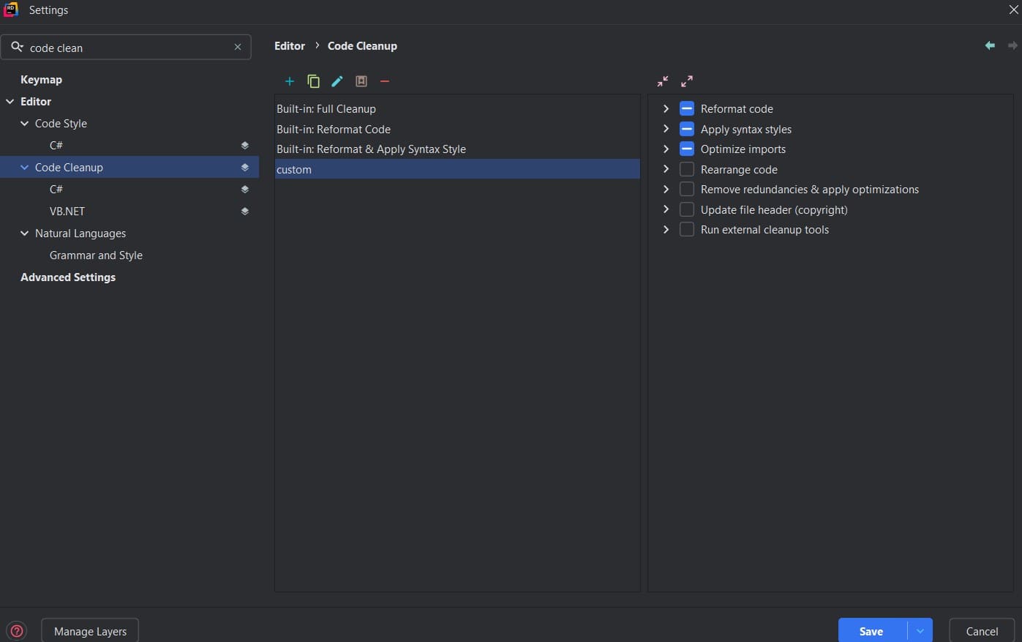The height and width of the screenshot is (642, 1022).
Task: Clear the settings search field
Action: click(238, 47)
